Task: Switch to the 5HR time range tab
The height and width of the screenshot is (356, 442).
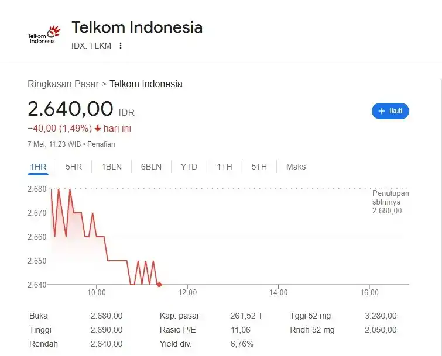Action: [74, 167]
